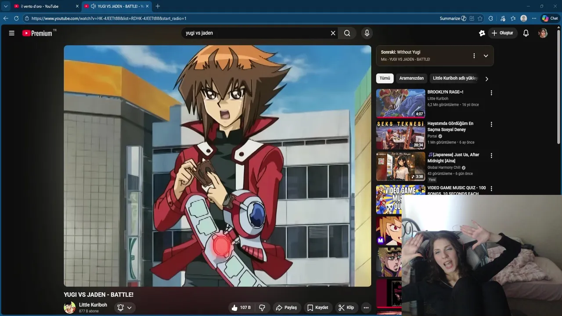The image size is (562, 316).
Task: Open Little Kuriboh channel name link
Action: tap(93, 305)
